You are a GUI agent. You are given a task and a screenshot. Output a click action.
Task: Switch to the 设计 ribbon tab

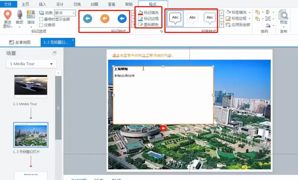[60, 4]
